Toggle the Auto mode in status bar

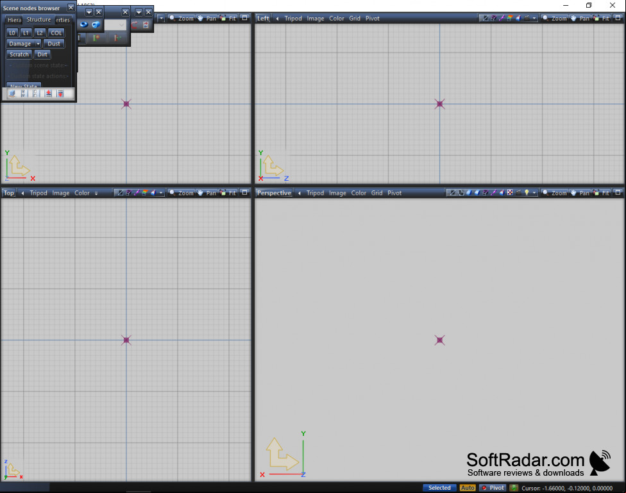[468, 488]
